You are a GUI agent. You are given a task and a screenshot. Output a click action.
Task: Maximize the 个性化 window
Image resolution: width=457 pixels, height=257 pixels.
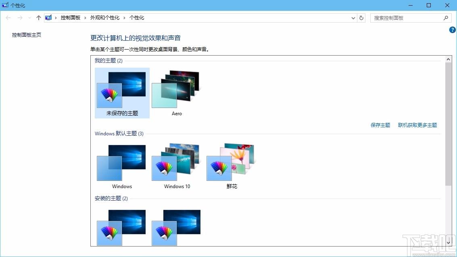pos(429,5)
